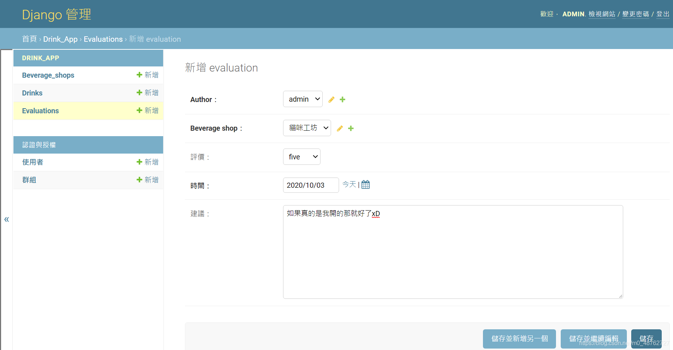Click the Django 管理 site title
Image resolution: width=673 pixels, height=350 pixels.
pos(57,15)
